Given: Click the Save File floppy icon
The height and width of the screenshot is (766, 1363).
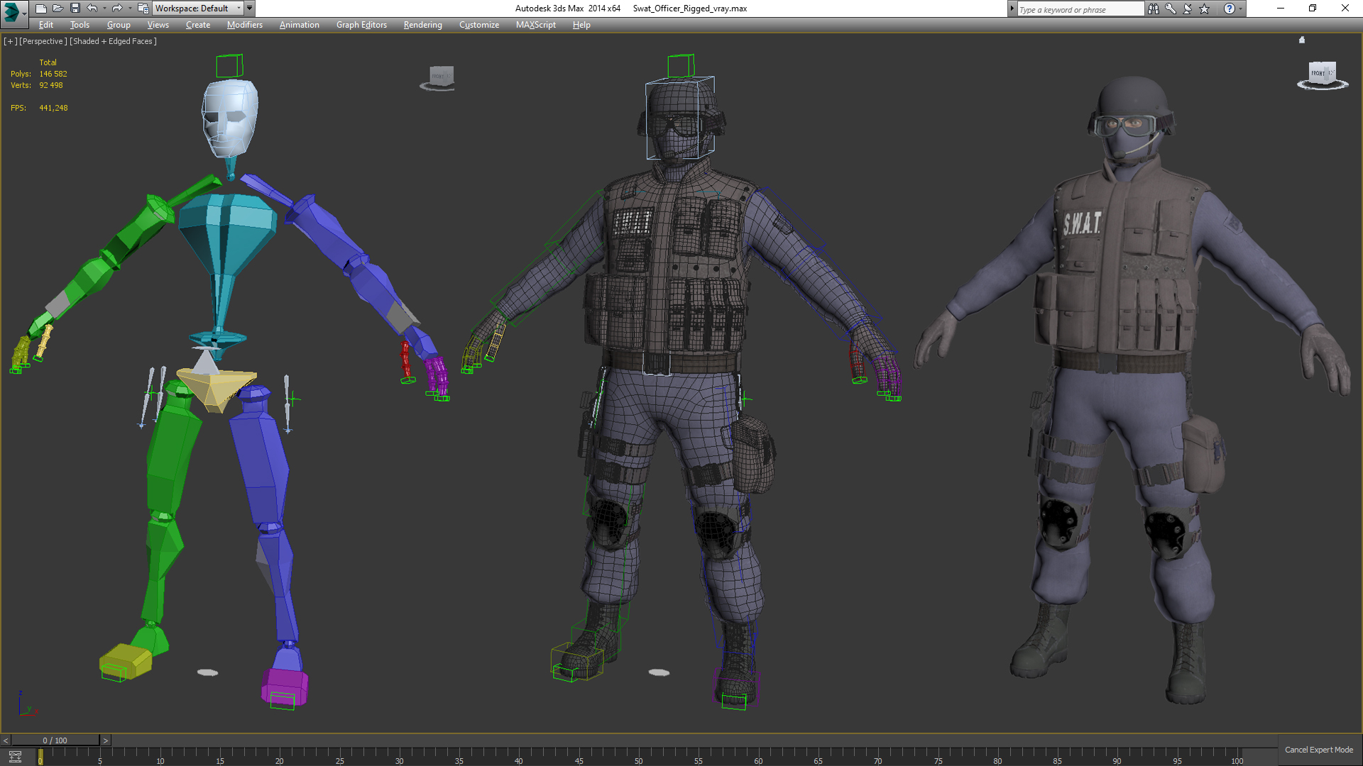Looking at the screenshot, I should (x=75, y=9).
